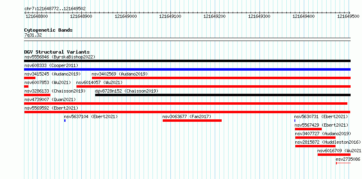Select the black dgv8728n152 variant bar

pyautogui.click(x=223, y=95)
